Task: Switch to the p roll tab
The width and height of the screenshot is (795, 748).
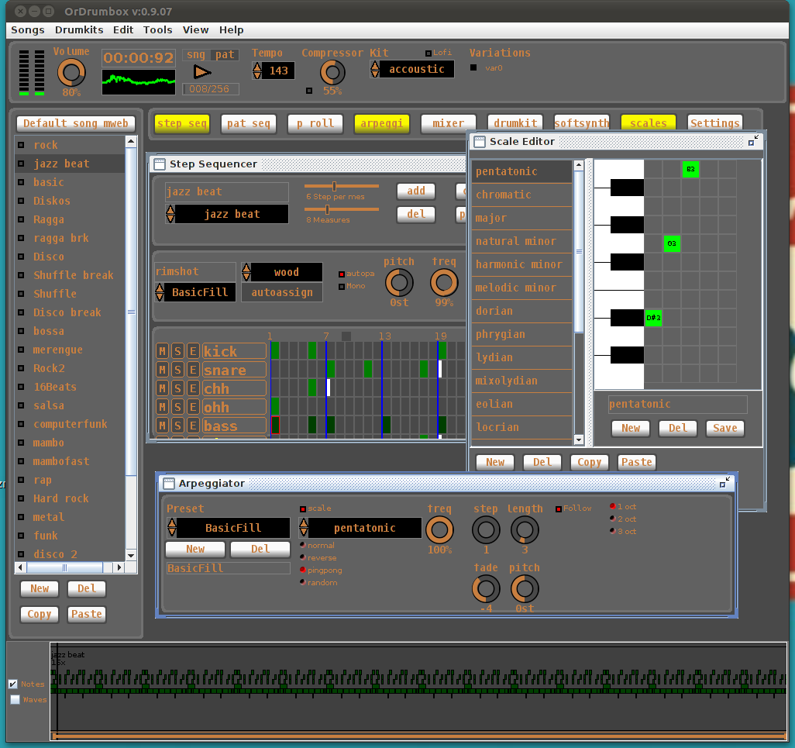Action: (315, 123)
